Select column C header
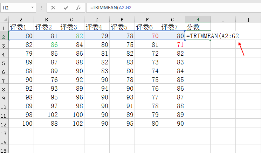Viewport: 261px width, 153px height. [x=71, y=20]
